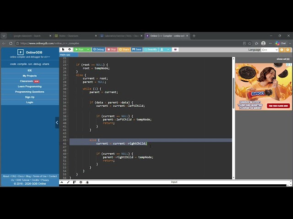Open editor settings gear icon
The image size is (293, 219).
tap(288, 50)
